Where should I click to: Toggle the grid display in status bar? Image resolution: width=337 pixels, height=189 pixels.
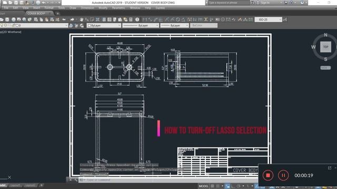[212, 186]
